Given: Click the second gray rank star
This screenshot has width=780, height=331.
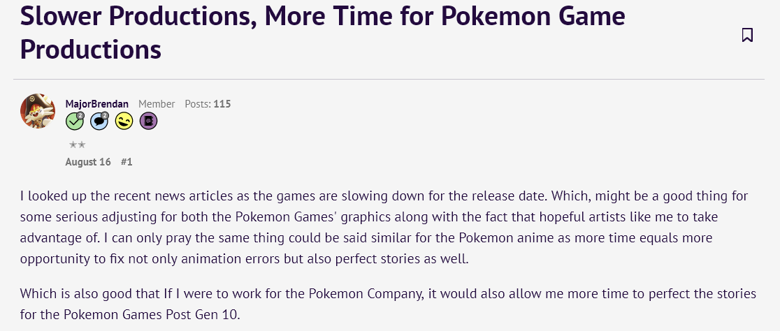Looking at the screenshot, I should 82,145.
